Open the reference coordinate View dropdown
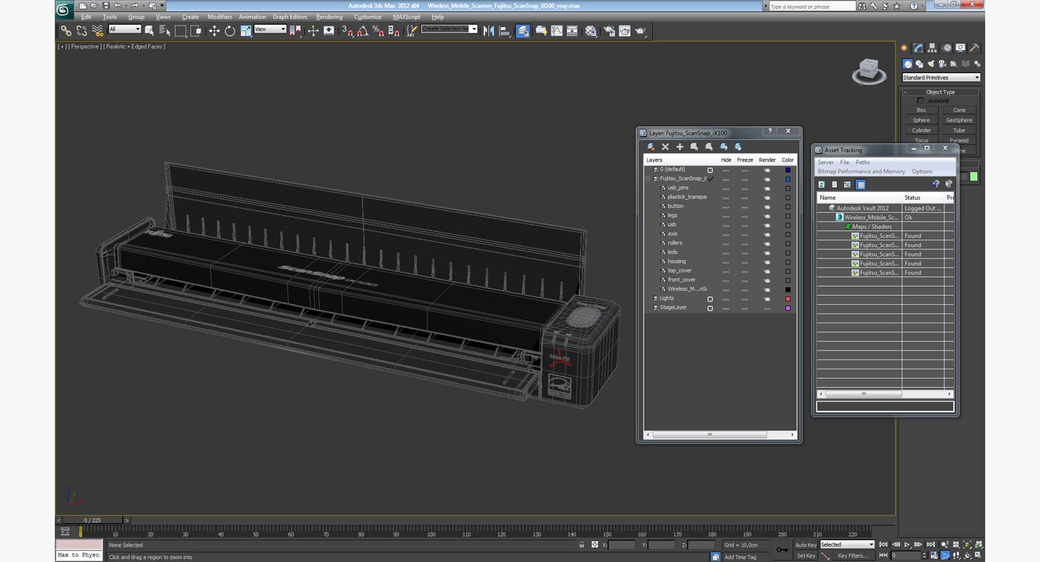Image resolution: width=1040 pixels, height=562 pixels. pyautogui.click(x=270, y=30)
